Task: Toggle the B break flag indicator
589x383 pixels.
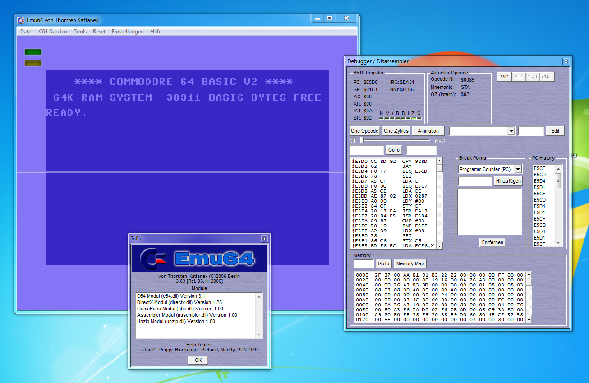Action: (398, 118)
